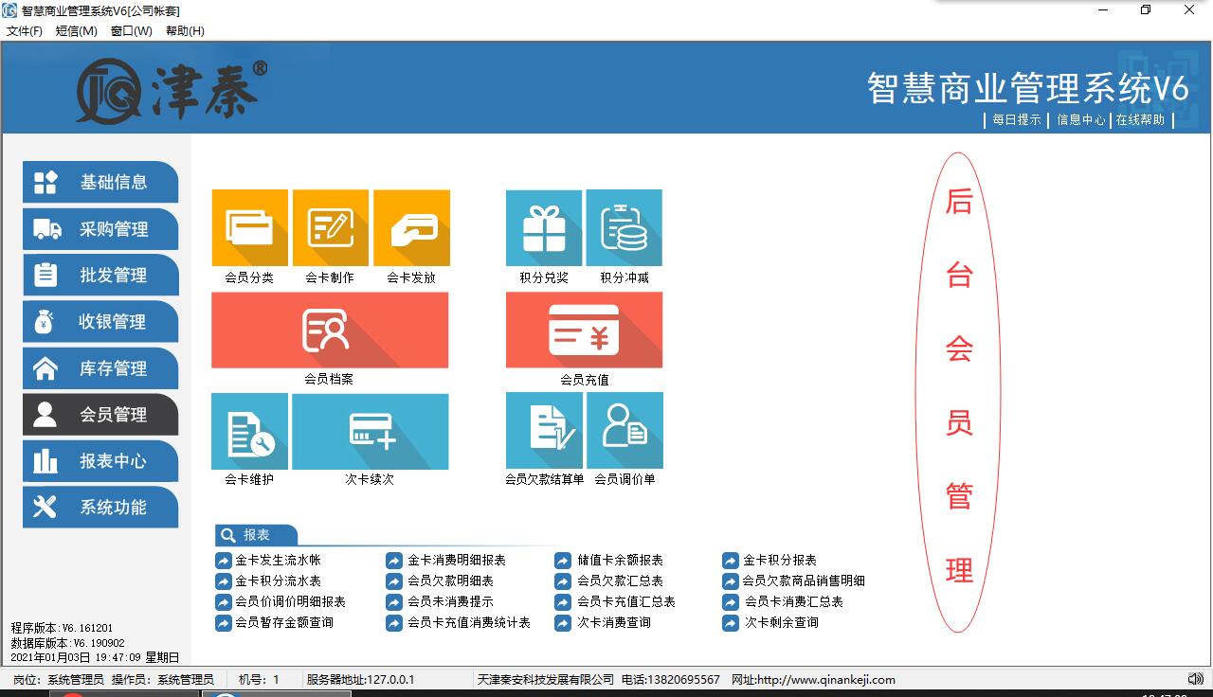This screenshot has width=1213, height=697.
Task: Switch to the 采购管理 sidebar tab
Action: point(100,229)
